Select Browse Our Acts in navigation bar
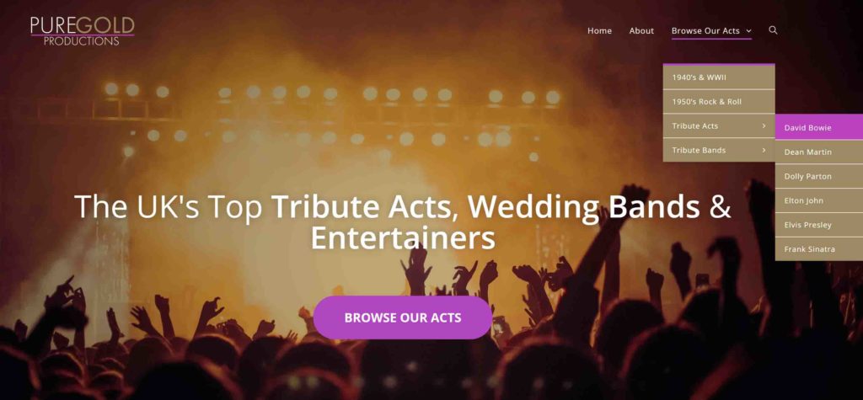 coord(705,31)
